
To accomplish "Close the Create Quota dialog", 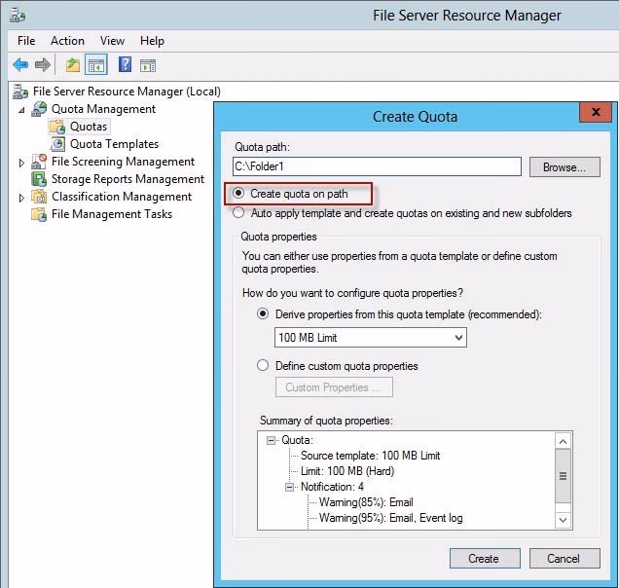I will [596, 112].
